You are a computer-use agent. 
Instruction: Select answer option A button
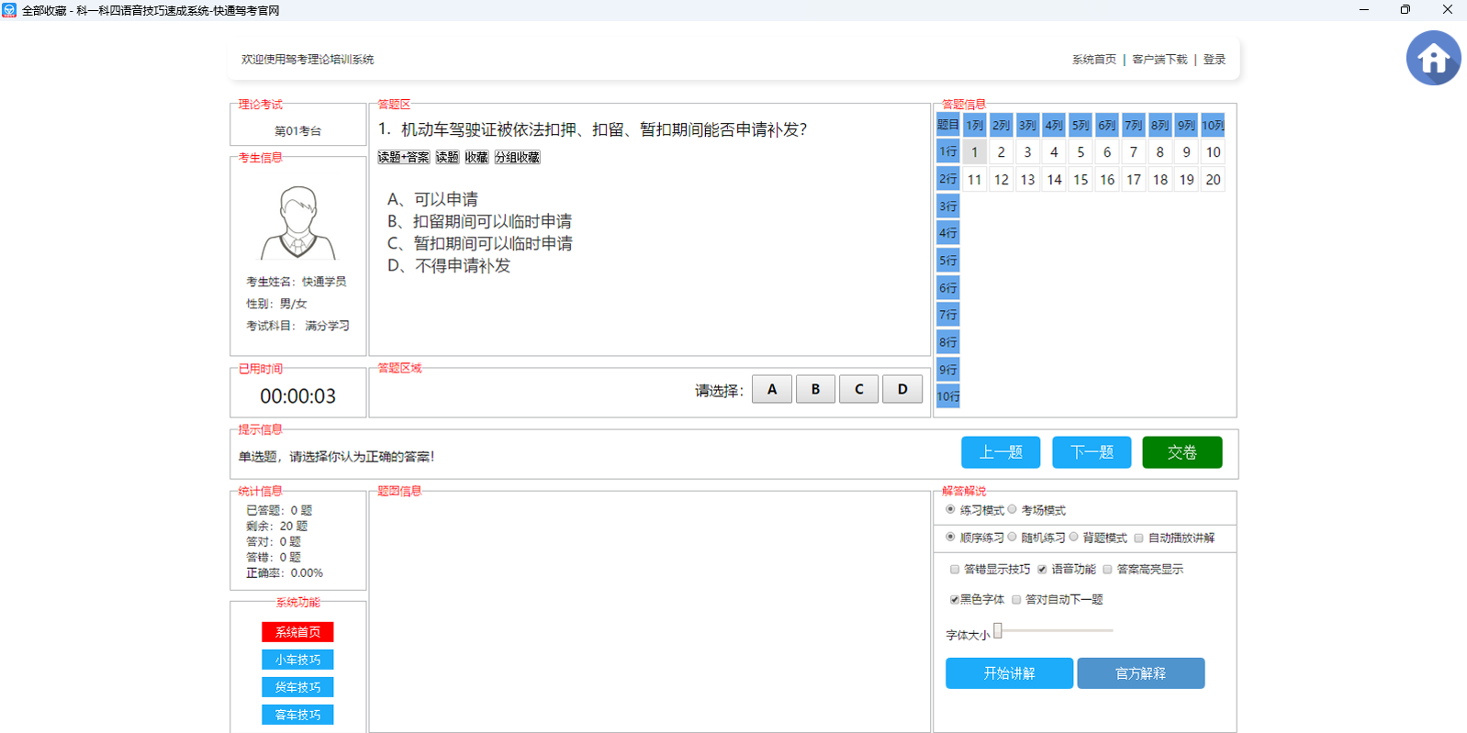point(772,390)
